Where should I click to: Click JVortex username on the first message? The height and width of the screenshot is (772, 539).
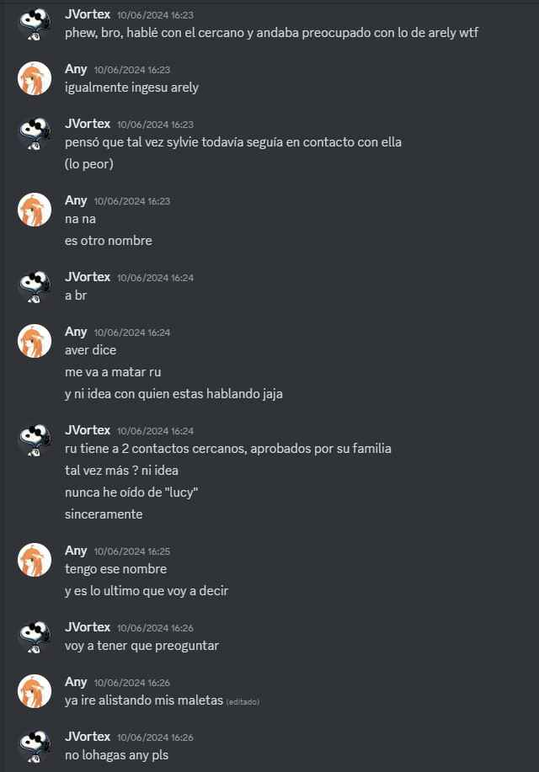88,14
